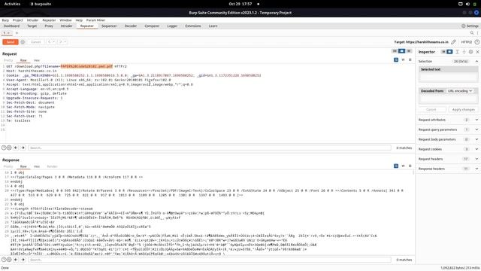Set top-bottom request/response layout
The width and height of the screenshot is (481, 271).
tap(401, 51)
